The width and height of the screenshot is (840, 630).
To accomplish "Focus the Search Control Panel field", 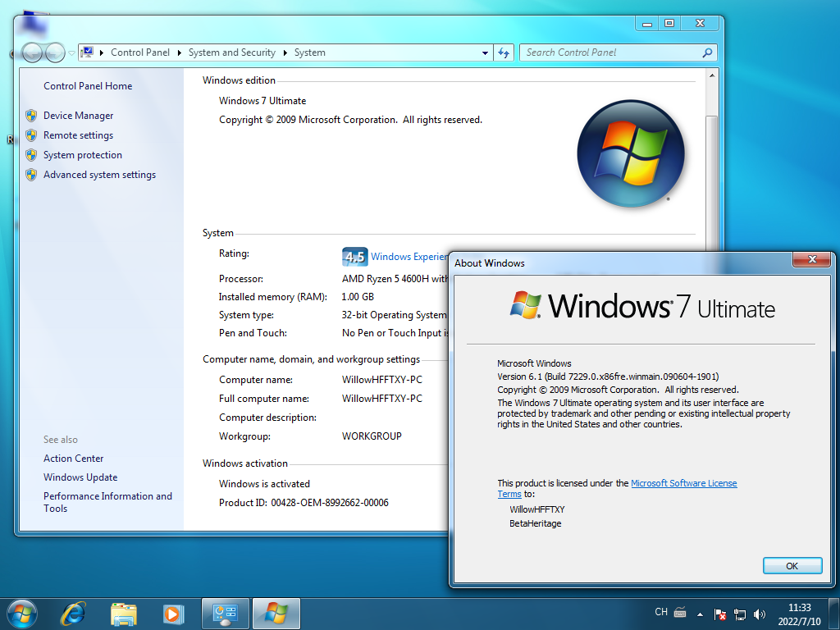I will [619, 52].
